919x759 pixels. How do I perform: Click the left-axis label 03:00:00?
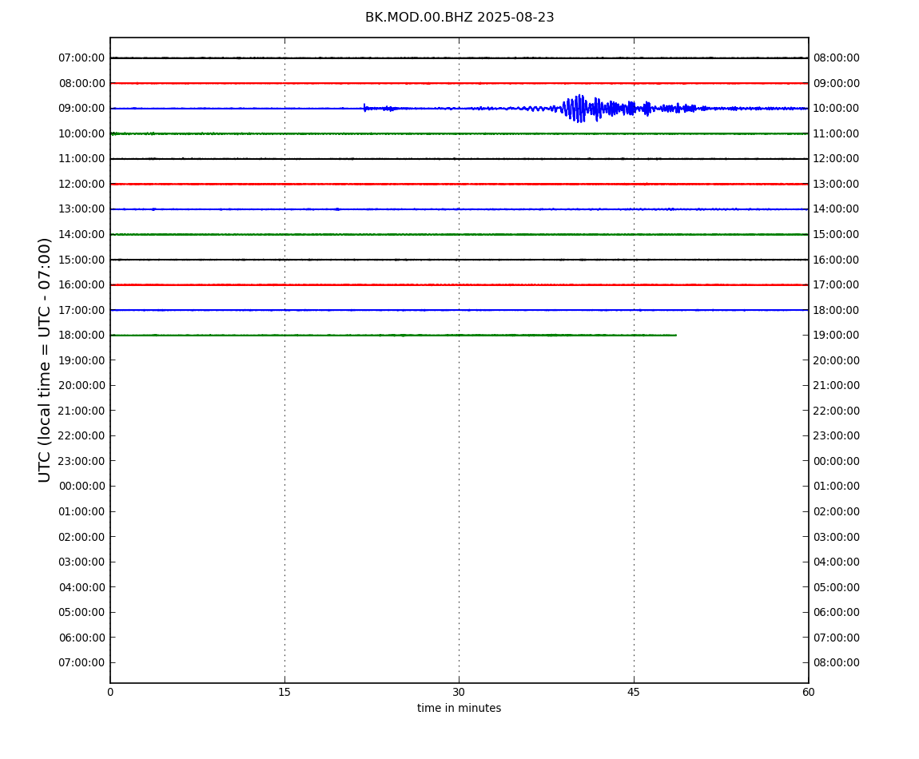click(82, 562)
